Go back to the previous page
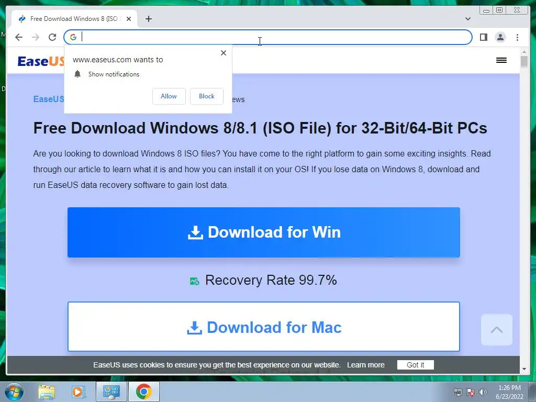Image resolution: width=536 pixels, height=402 pixels. pyautogui.click(x=19, y=37)
